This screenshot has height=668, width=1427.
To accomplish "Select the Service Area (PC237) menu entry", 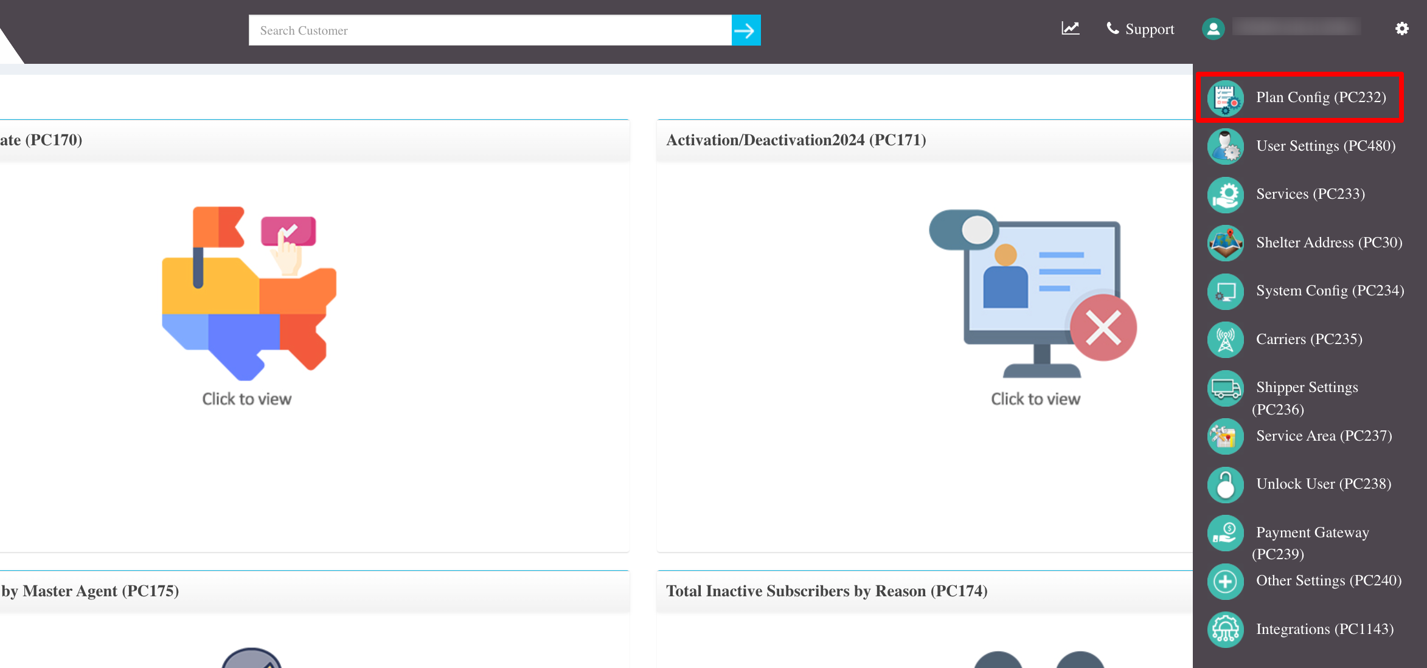I will point(1324,436).
